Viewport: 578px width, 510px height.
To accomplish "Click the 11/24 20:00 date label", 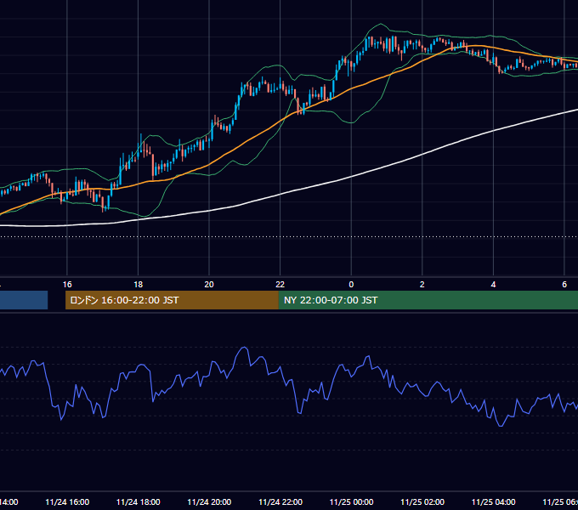I will [209, 501].
